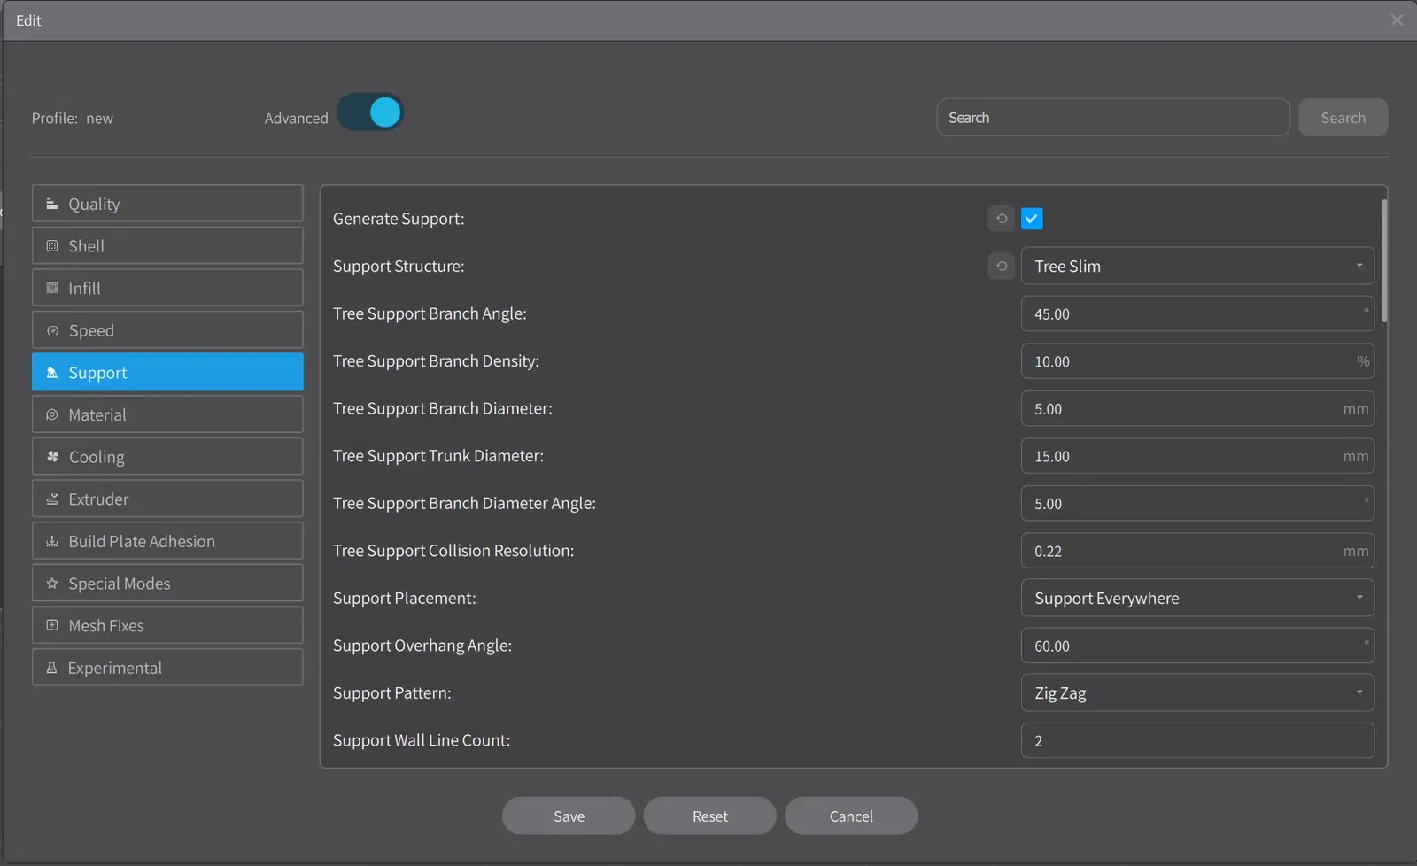Click the Build Plate Adhesion icon
Screen dimensions: 1417x866
pyautogui.click(x=52, y=541)
